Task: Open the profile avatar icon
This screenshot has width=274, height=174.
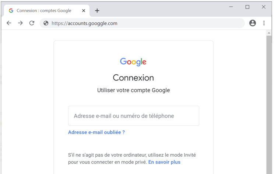Action: (x=252, y=23)
